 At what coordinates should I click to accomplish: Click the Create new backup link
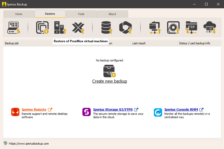click(110, 81)
